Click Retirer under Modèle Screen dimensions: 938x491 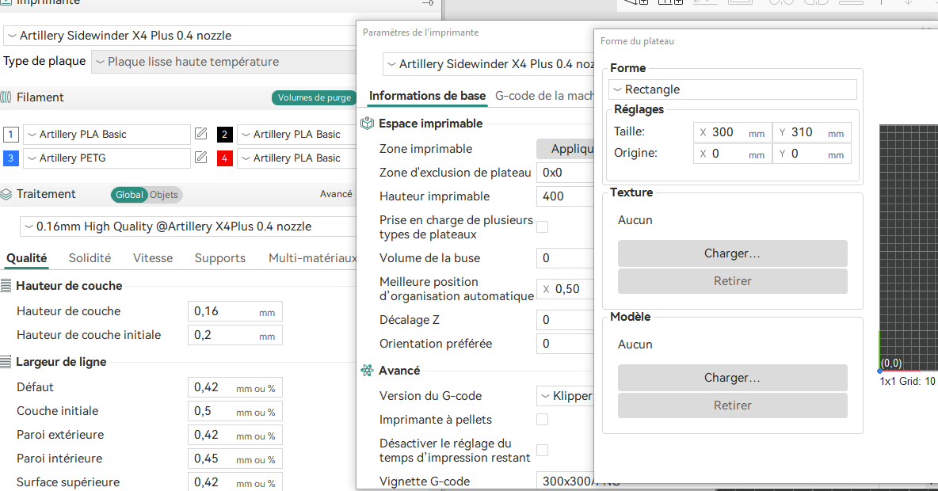pos(732,405)
